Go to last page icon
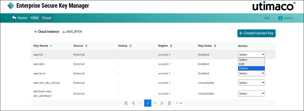Screen dimensions: 304x111 coord(169,103)
